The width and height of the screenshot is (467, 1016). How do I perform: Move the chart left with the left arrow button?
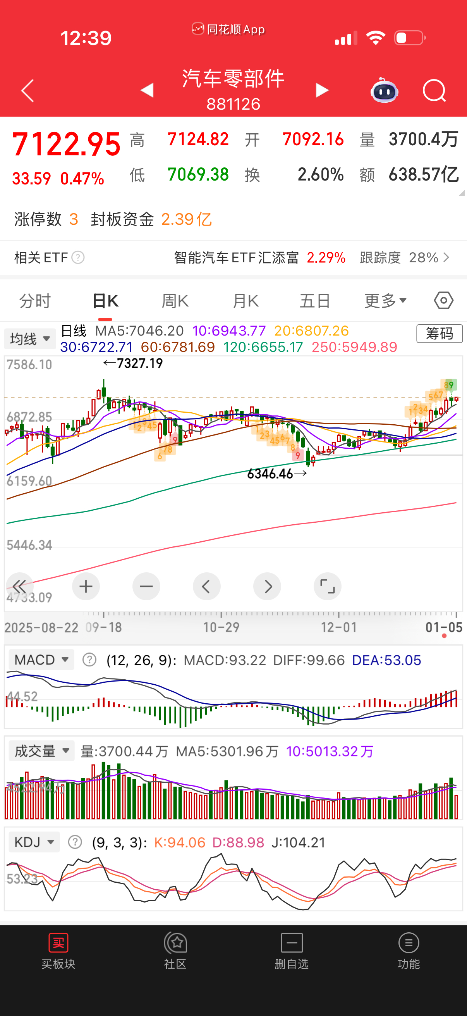pyautogui.click(x=206, y=586)
